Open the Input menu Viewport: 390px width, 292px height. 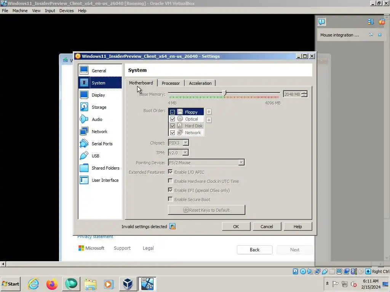pyautogui.click(x=50, y=11)
